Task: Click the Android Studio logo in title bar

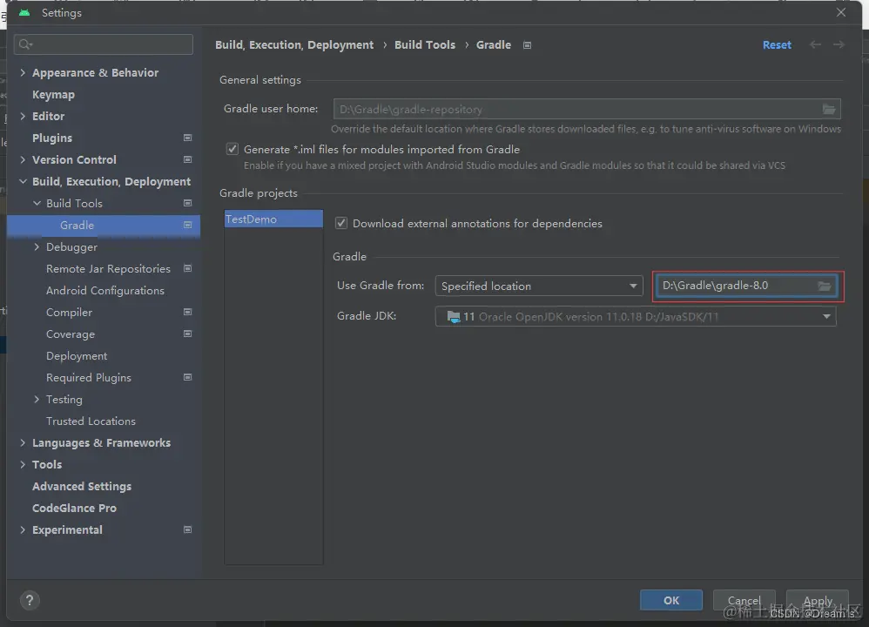Action: coord(25,12)
